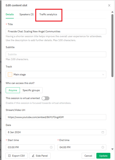Open the Main stage track selector
The height and width of the screenshot is (160, 115).
click(56, 74)
